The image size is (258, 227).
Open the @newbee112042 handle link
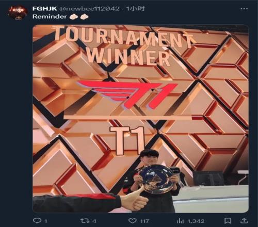click(89, 9)
